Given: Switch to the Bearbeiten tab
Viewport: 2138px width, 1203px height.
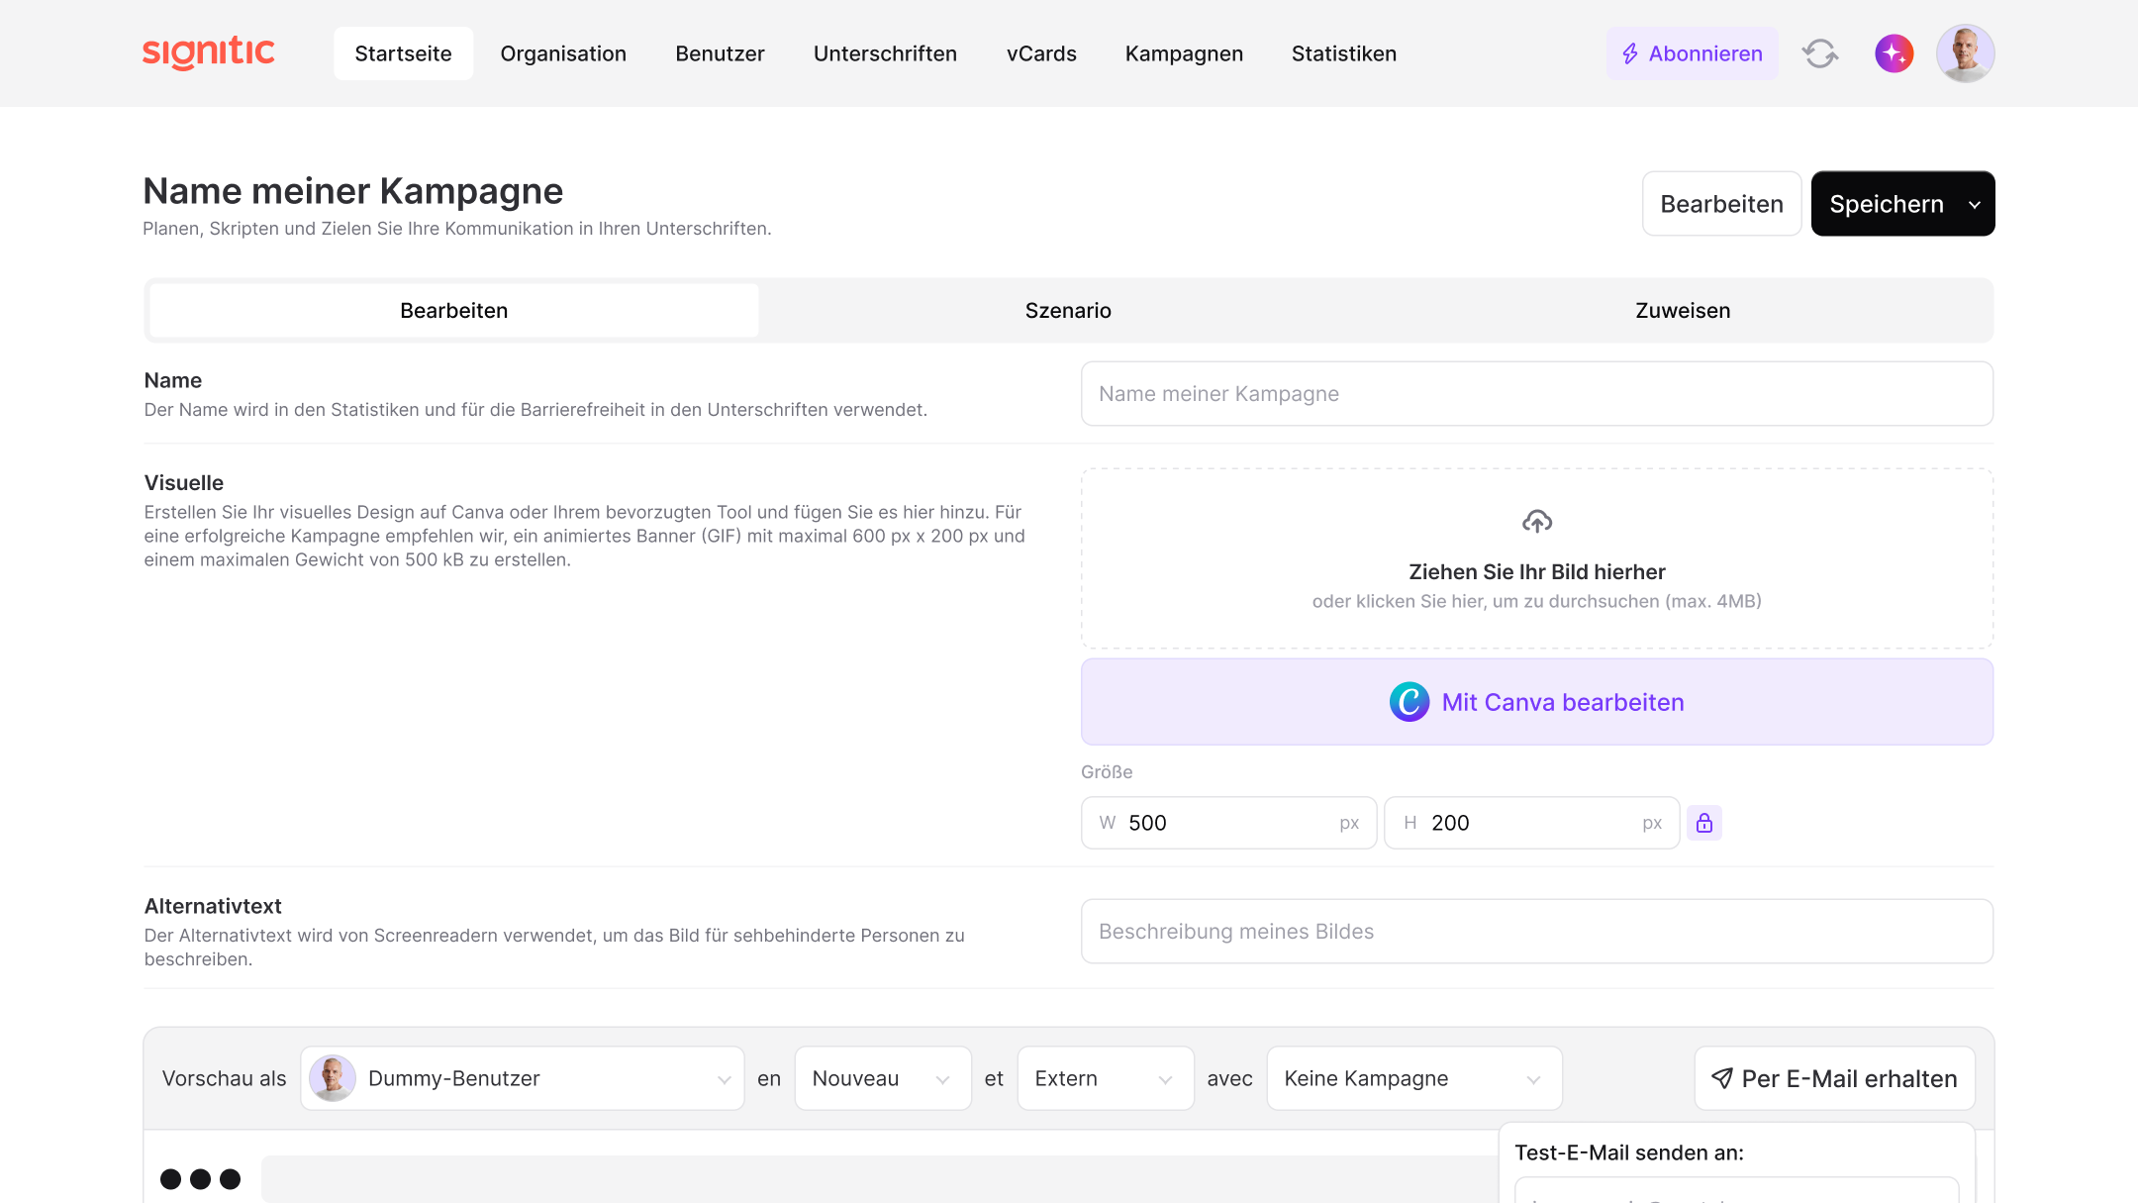Looking at the screenshot, I should (x=453, y=310).
